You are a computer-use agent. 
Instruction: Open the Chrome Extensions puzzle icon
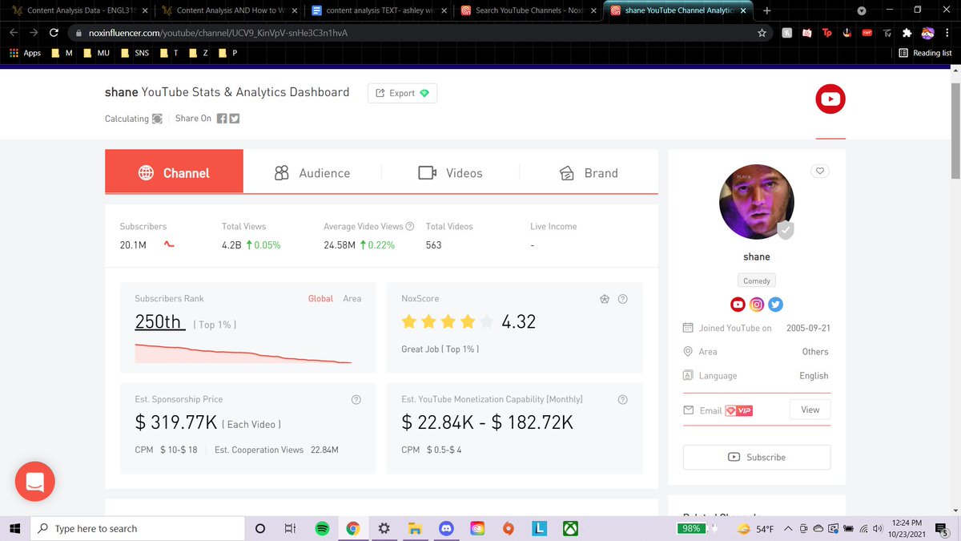coord(907,33)
